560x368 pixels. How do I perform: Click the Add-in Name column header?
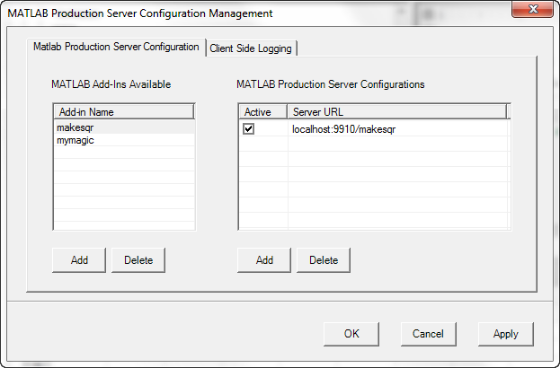(x=124, y=112)
